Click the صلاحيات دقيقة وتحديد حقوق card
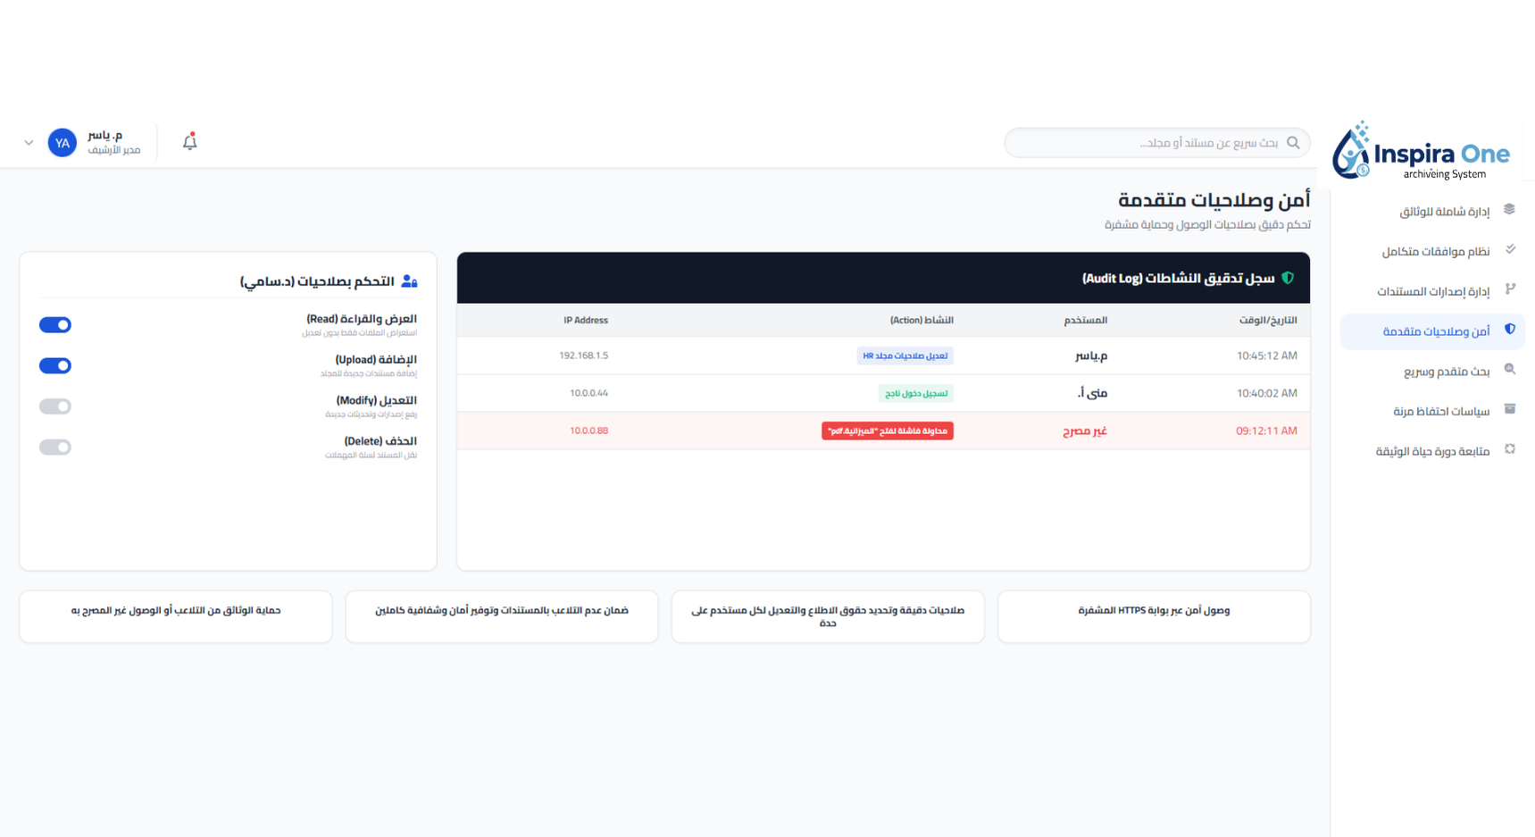Image resolution: width=1535 pixels, height=837 pixels. (828, 616)
